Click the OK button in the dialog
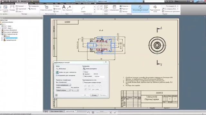This screenshot has width=206, height=115. (85, 95)
